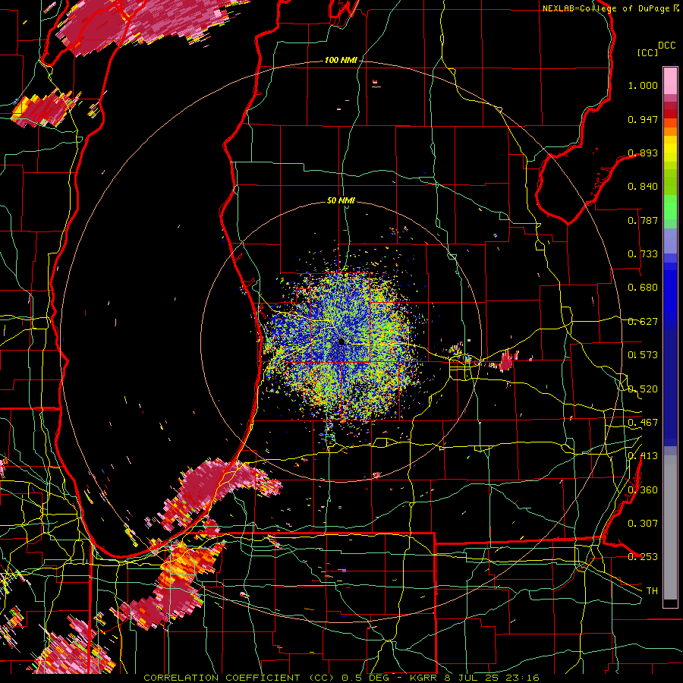Viewport: 683px width, 683px height.
Task: Click the 0.307 value on color scale
Action: point(643,523)
